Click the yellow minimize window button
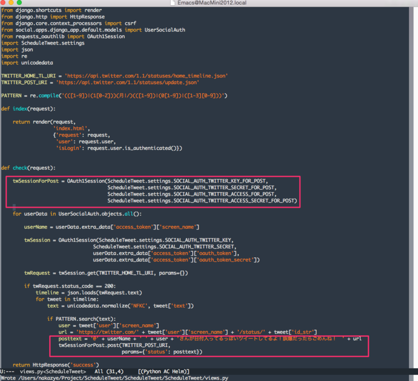 pos(11,3)
